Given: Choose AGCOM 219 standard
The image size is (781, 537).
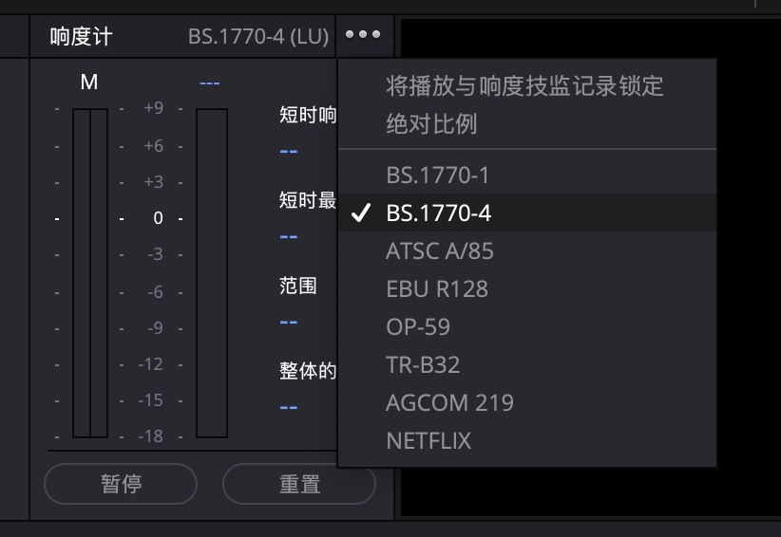Looking at the screenshot, I should click(449, 402).
